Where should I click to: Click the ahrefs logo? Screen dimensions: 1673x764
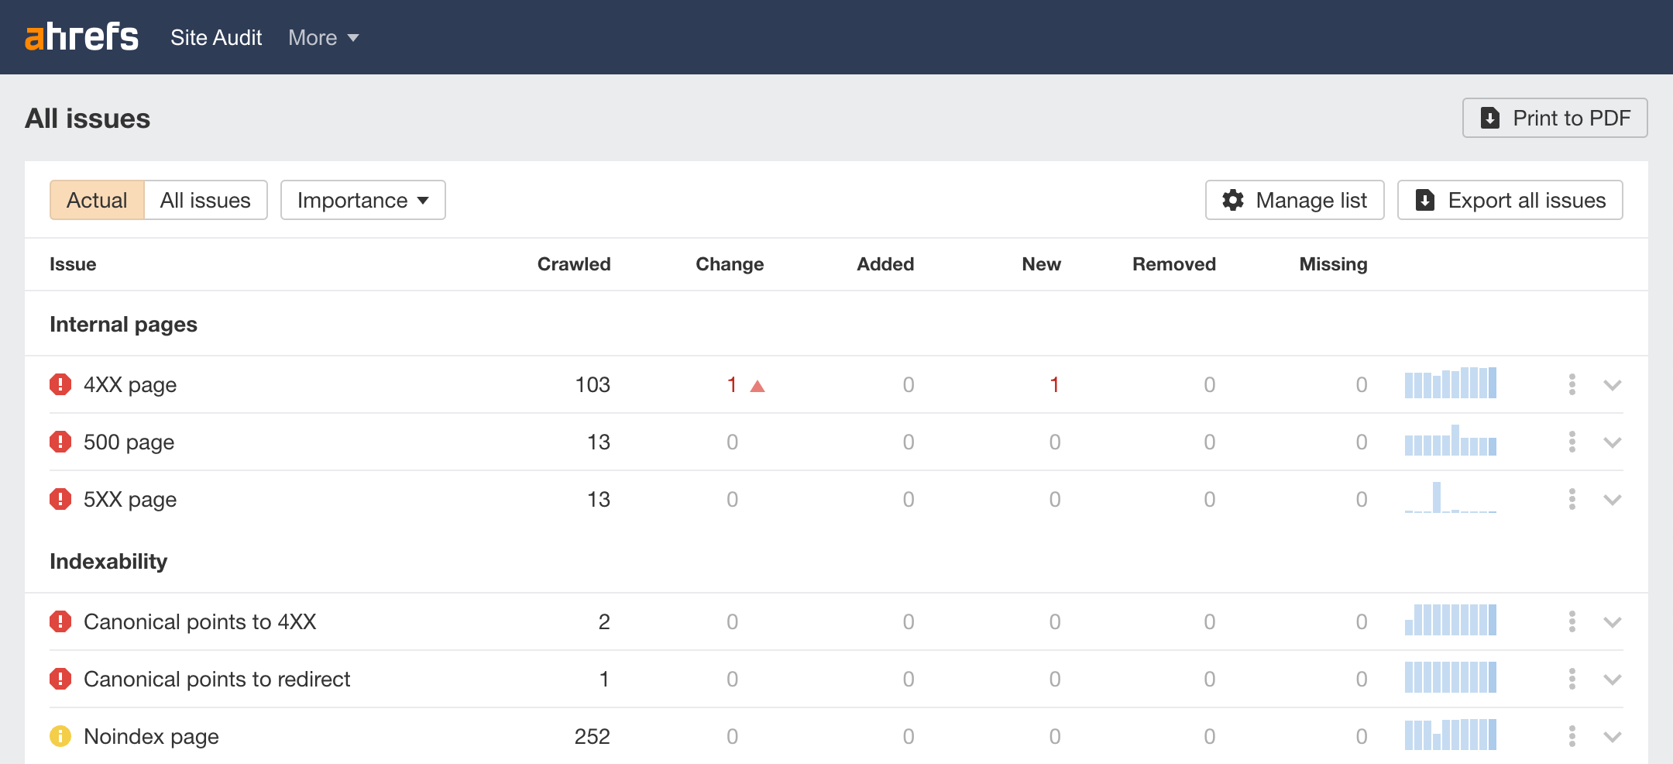click(x=81, y=37)
